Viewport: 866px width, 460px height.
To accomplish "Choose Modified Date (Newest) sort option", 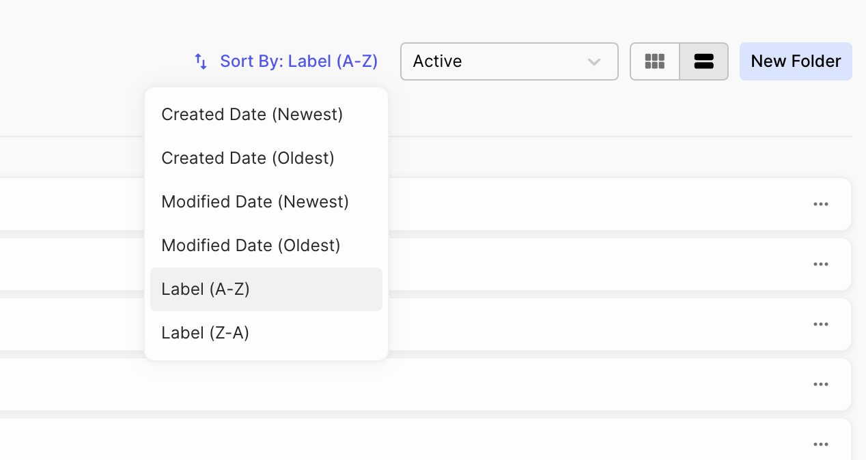I will click(255, 202).
